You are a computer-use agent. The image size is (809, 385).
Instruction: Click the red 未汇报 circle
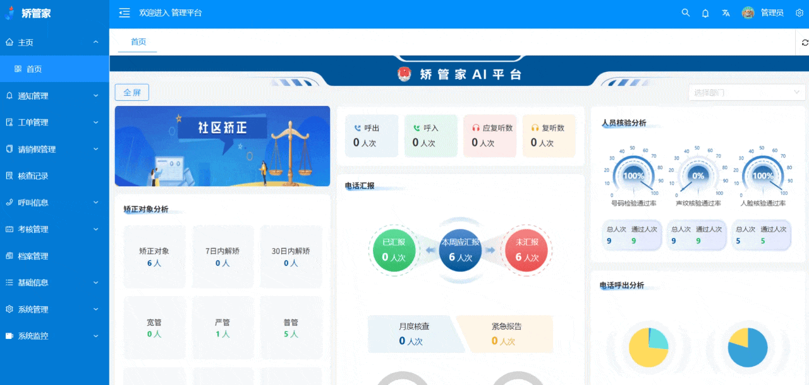click(526, 251)
